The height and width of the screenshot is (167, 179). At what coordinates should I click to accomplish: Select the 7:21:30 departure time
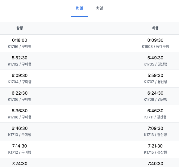coord(155,146)
